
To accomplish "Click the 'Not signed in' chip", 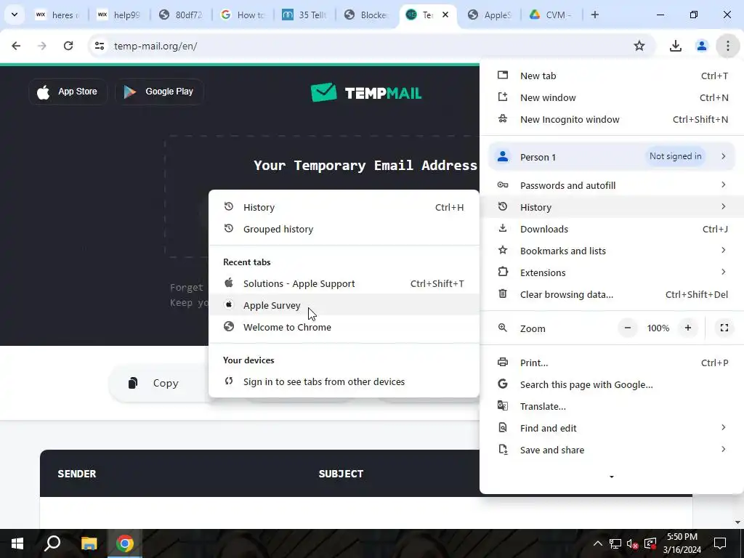I will tap(675, 156).
